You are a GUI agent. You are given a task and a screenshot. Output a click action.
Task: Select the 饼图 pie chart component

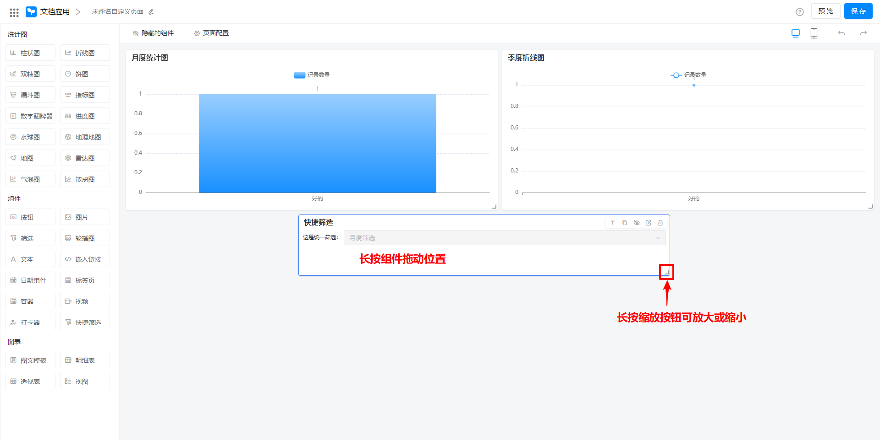coord(84,74)
